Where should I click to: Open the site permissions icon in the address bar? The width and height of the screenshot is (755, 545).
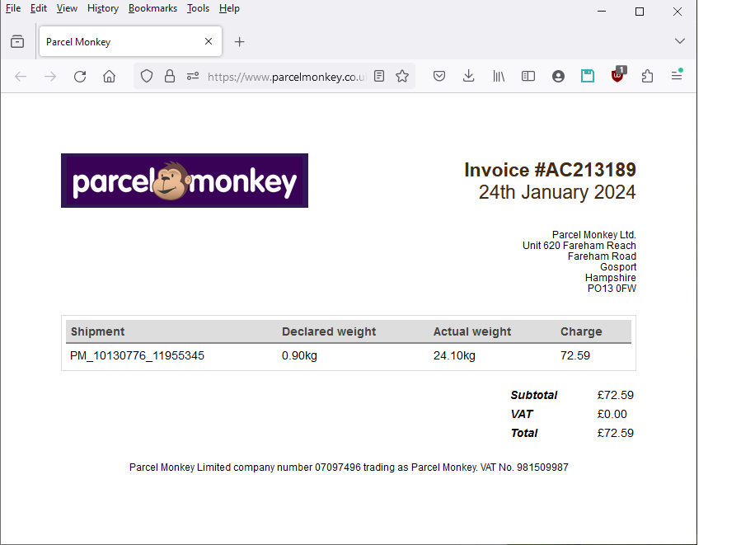click(193, 77)
